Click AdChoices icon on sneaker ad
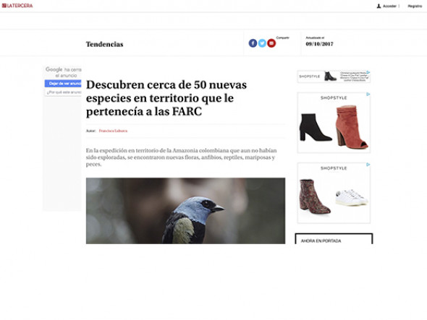The height and width of the screenshot is (320, 427). [368, 165]
